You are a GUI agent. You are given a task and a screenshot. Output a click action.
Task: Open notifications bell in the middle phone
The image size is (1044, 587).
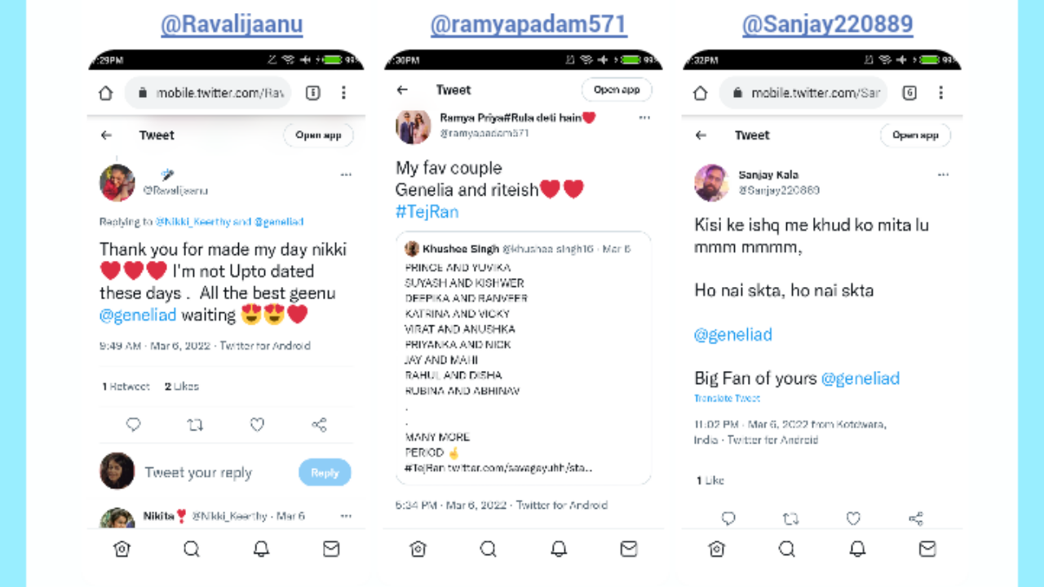click(559, 549)
